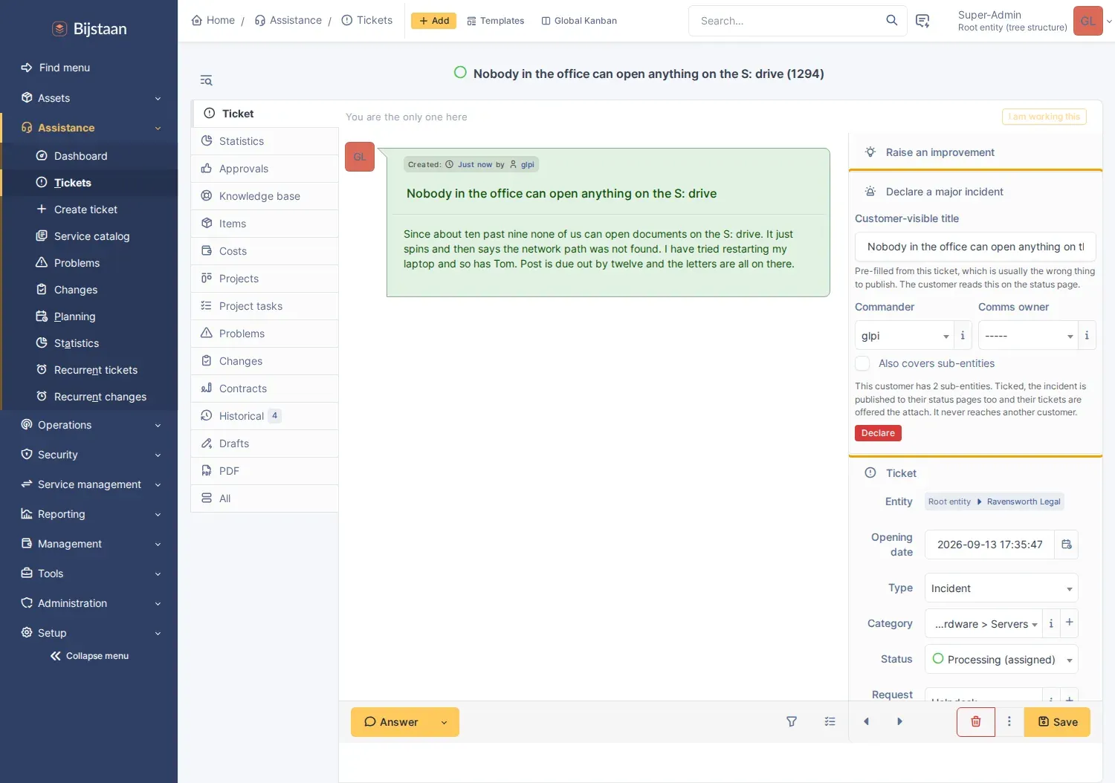
Task: Click the GL user avatar in header
Action: coord(1087,21)
